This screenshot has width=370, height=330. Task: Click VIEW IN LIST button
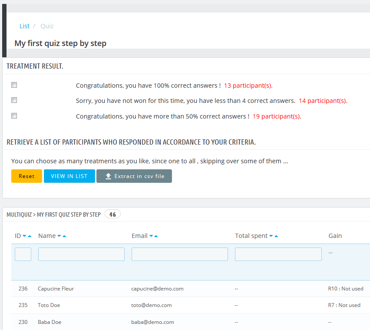pos(69,176)
